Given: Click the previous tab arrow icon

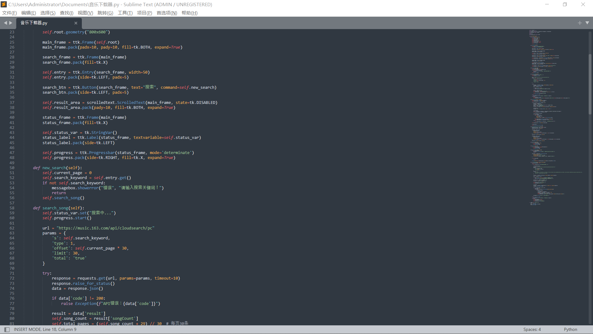Looking at the screenshot, I should coord(5,23).
